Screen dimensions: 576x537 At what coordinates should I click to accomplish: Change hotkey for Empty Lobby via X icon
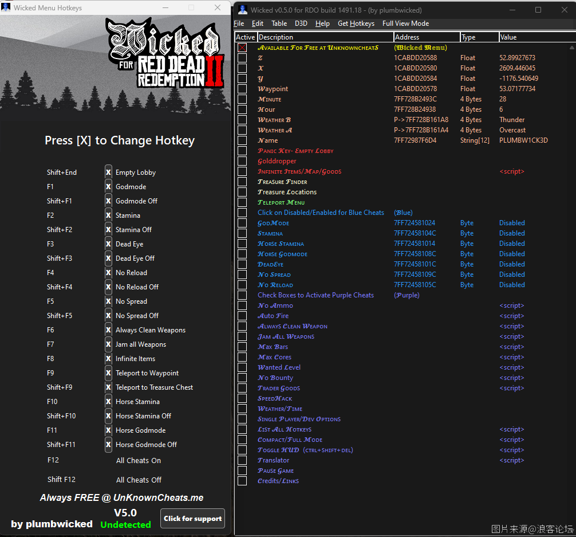click(108, 172)
